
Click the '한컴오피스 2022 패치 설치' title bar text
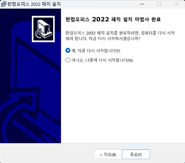[34, 4]
